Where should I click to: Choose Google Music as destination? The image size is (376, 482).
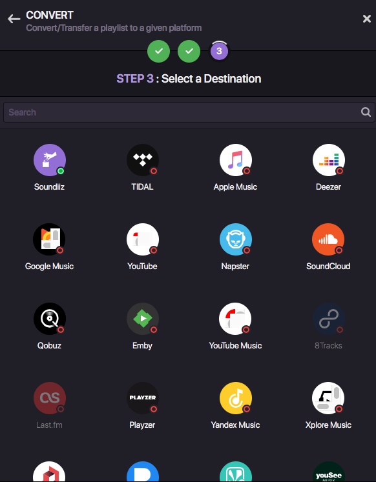pos(49,239)
